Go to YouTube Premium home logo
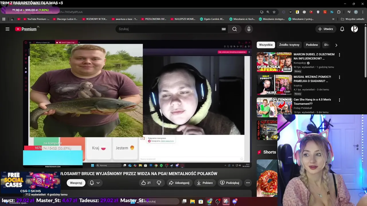 pos(26,29)
